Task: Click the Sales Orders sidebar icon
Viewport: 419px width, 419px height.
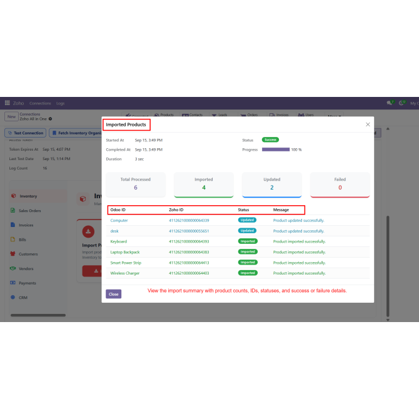Action: pos(13,210)
